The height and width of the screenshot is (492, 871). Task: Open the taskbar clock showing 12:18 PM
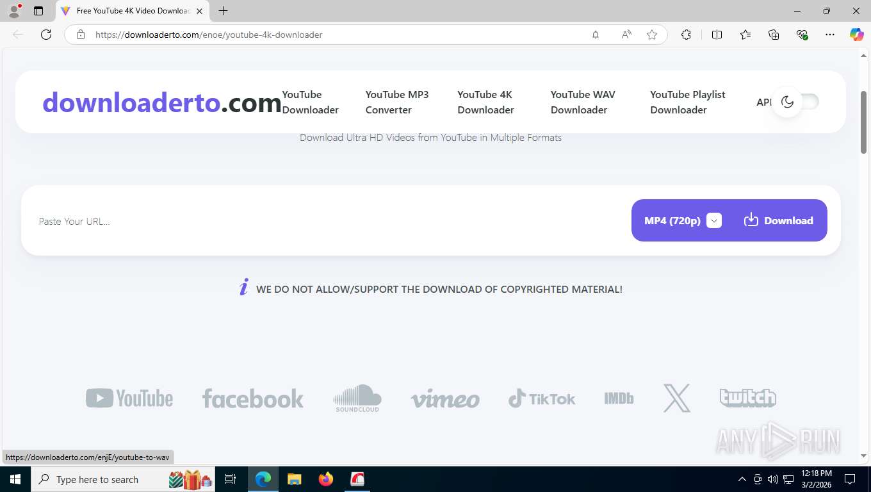point(816,479)
